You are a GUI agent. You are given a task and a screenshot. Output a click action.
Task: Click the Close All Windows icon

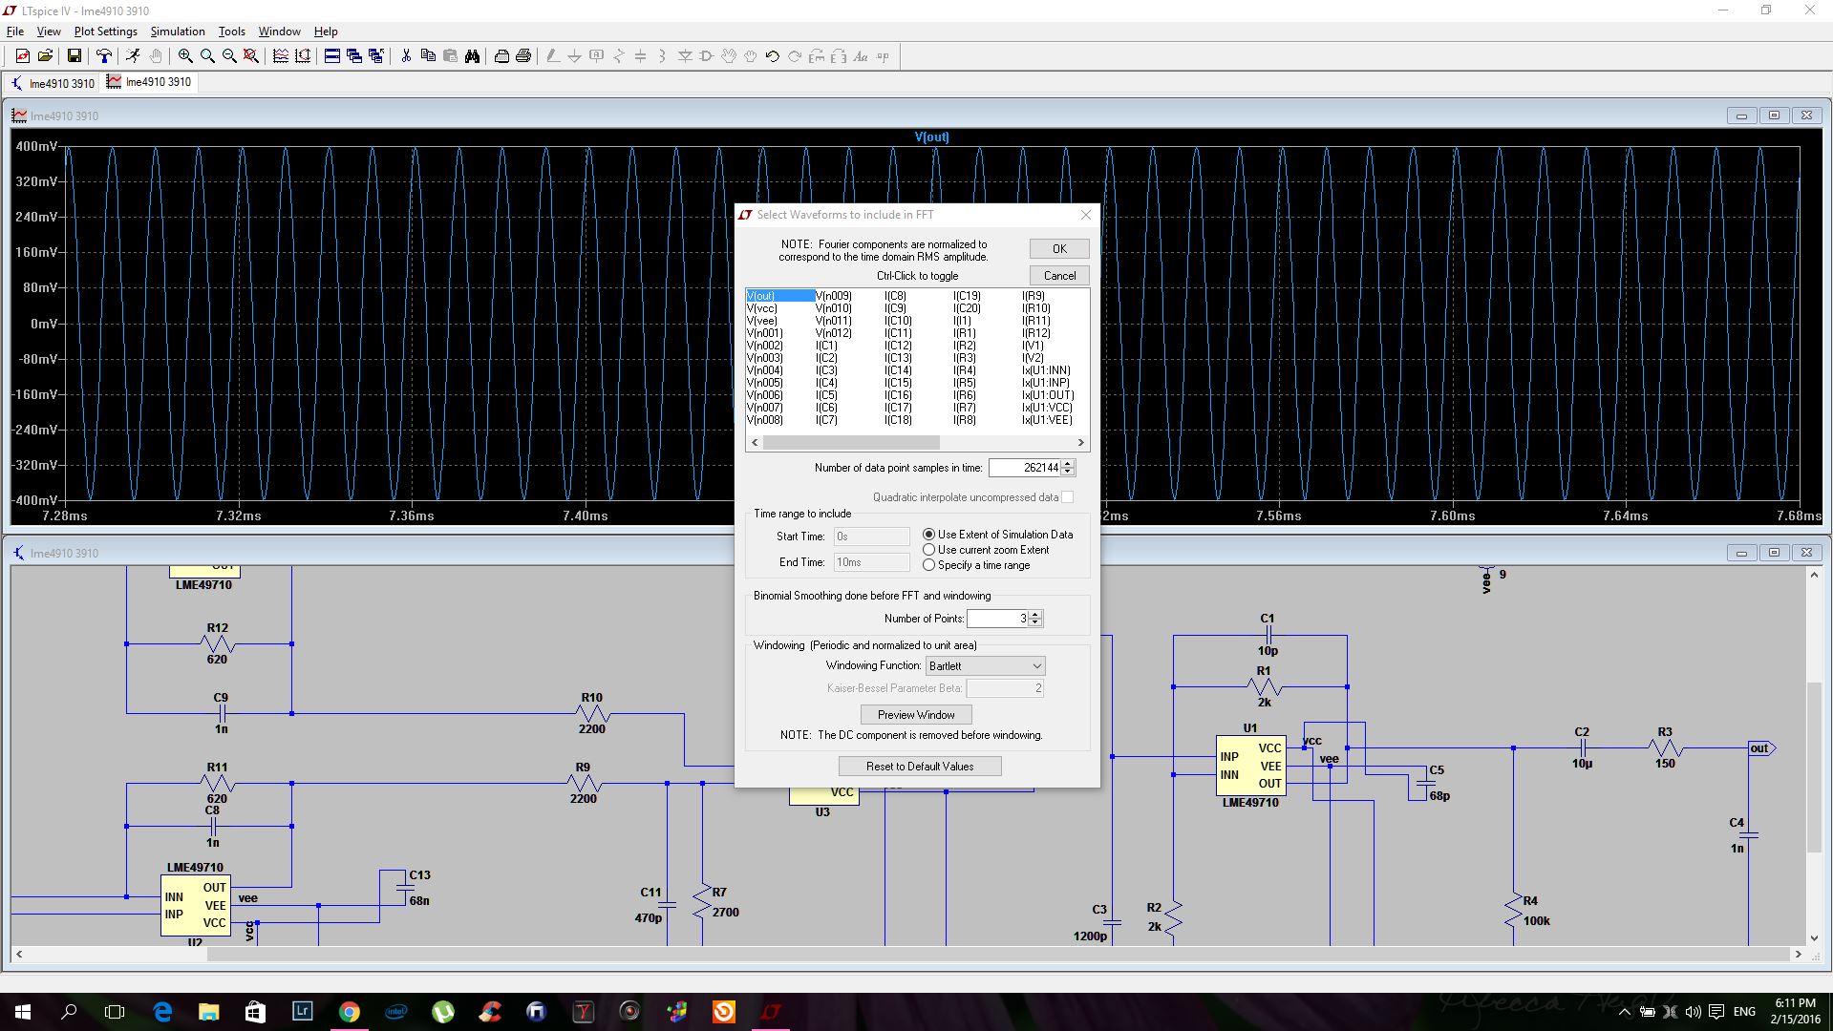click(376, 56)
